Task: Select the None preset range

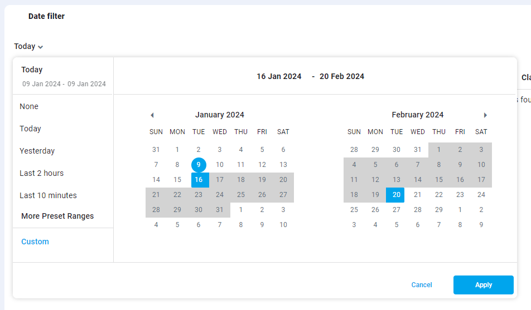Action: coord(29,106)
